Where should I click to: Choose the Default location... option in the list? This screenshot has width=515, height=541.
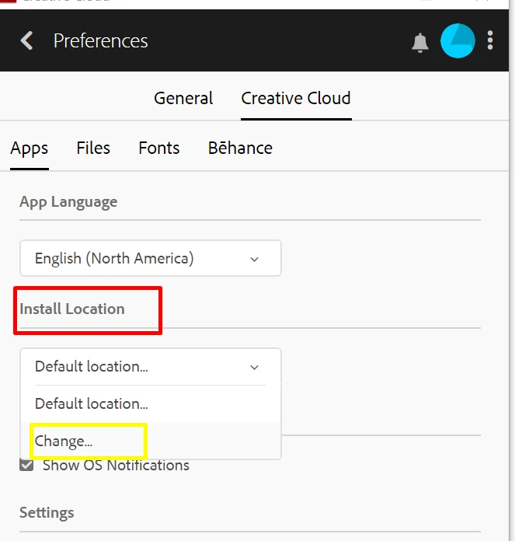point(151,403)
